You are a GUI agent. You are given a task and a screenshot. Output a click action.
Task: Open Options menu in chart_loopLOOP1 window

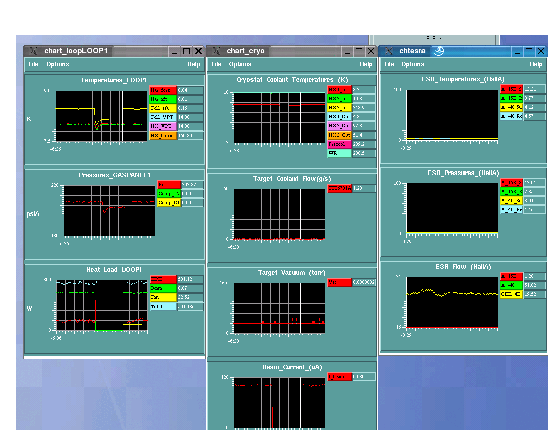tap(57, 64)
